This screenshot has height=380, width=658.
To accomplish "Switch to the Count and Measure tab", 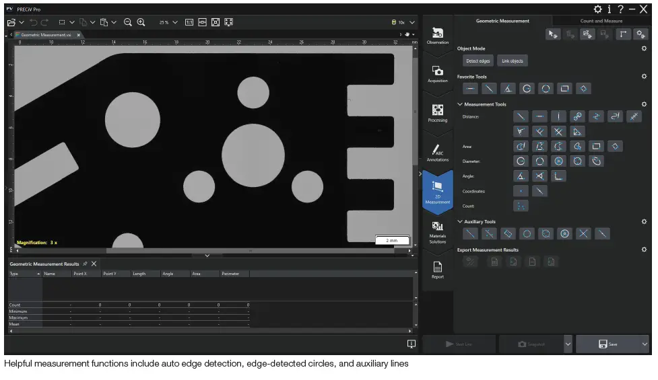I will (601, 21).
